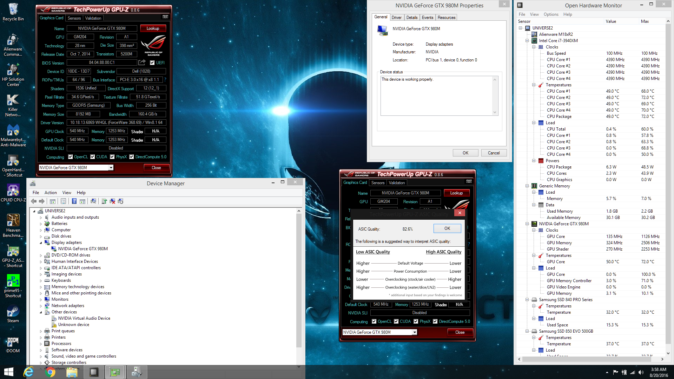Toggle PhysX checkbox in top-left GPU-Z
The height and width of the screenshot is (379, 674).
(112, 157)
